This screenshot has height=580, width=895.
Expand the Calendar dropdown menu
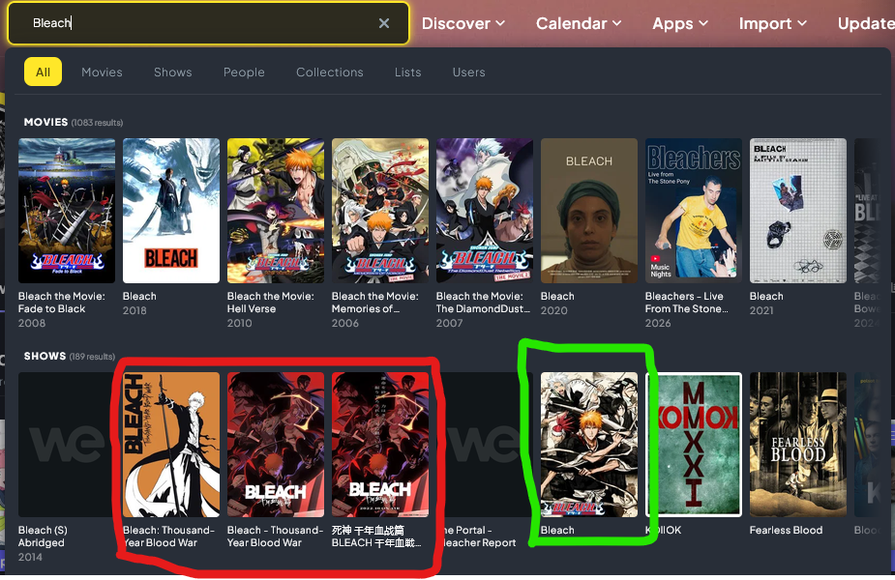pyautogui.click(x=579, y=23)
